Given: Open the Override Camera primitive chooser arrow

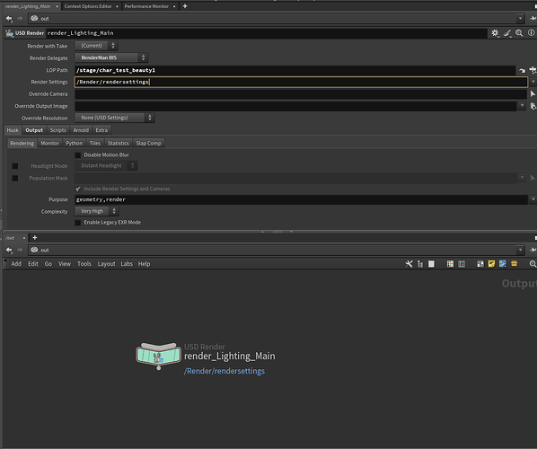Looking at the screenshot, I should tap(533, 94).
